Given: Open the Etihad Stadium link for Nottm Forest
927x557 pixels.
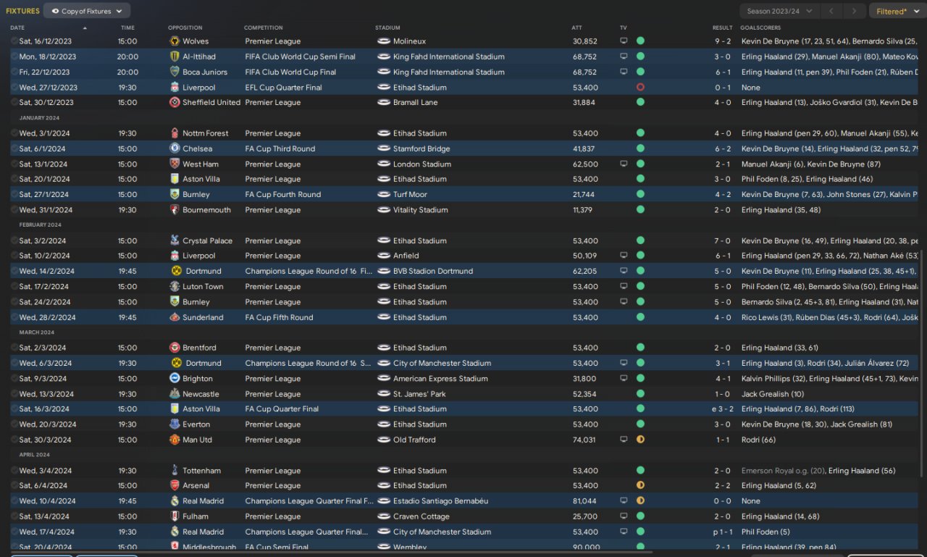Looking at the screenshot, I should coord(419,133).
